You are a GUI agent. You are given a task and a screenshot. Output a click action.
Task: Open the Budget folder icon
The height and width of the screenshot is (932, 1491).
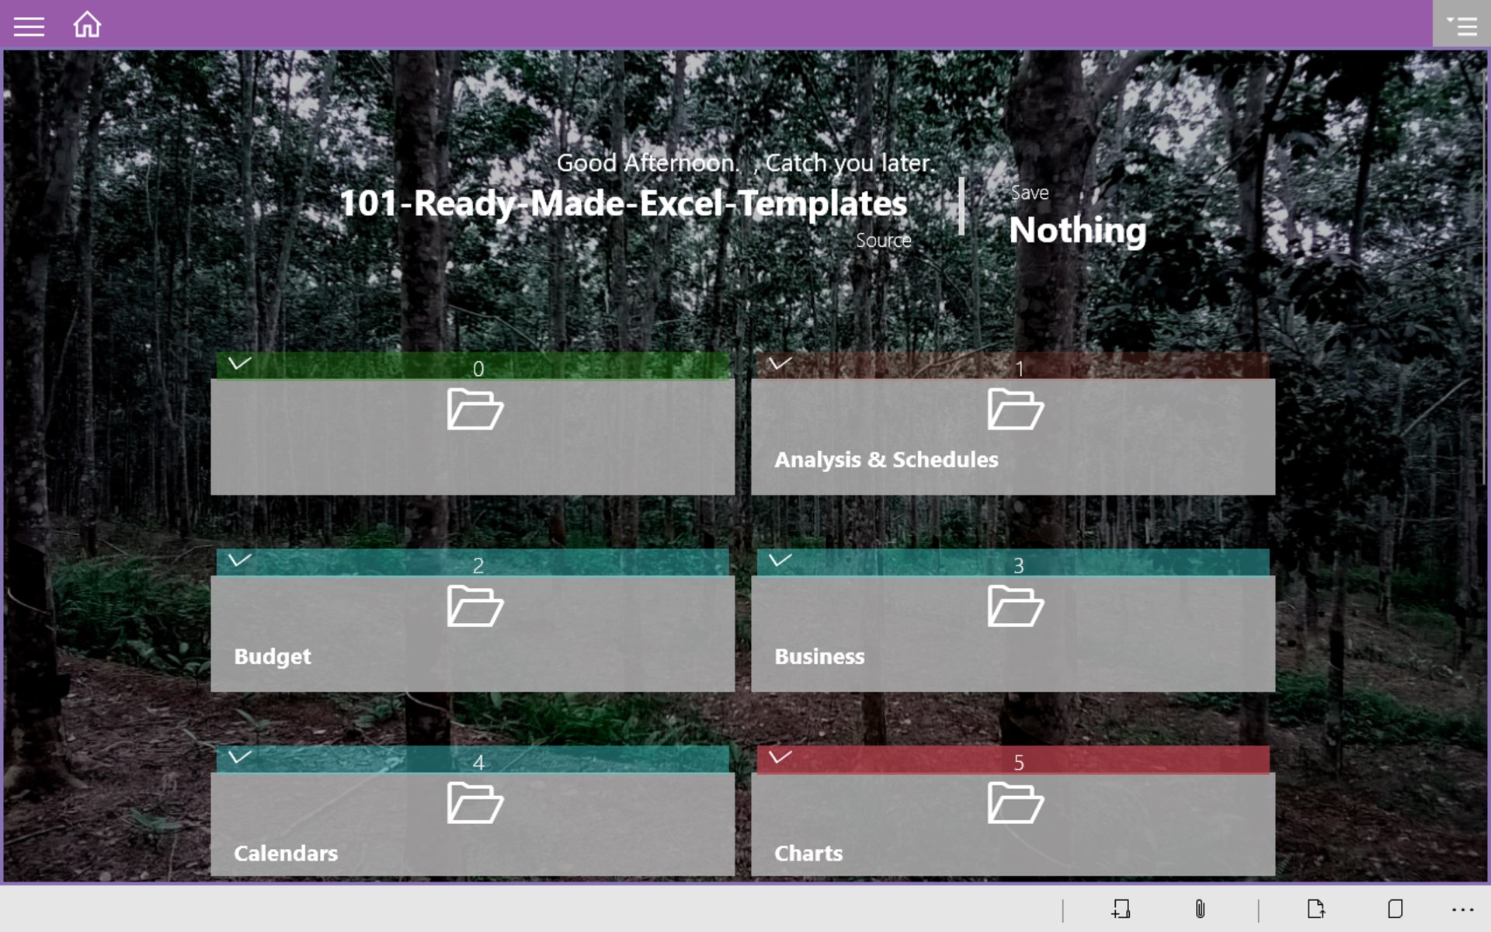(x=474, y=607)
